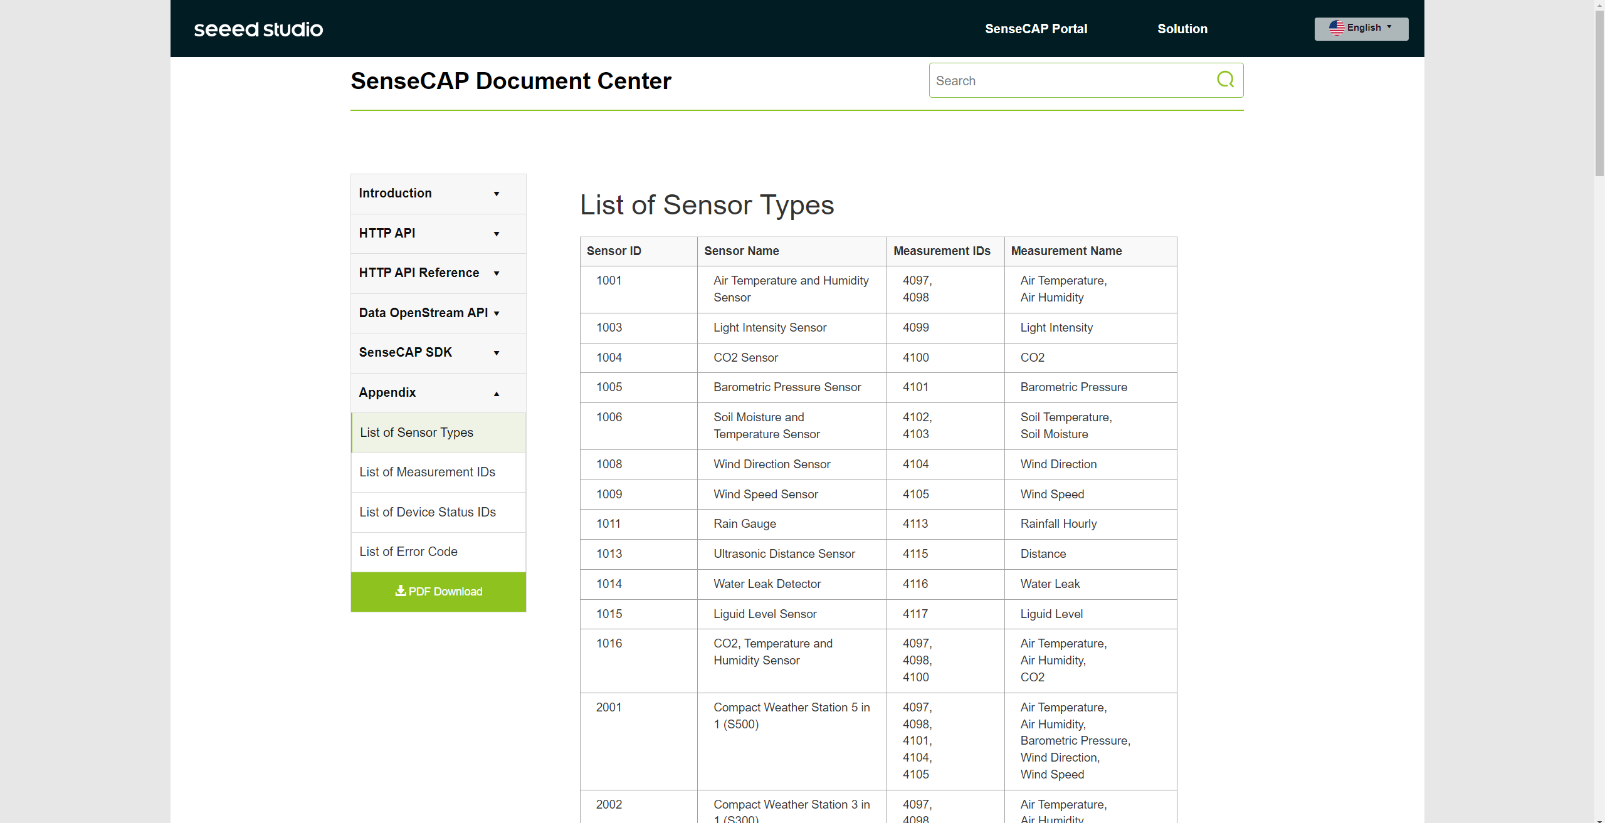Viewport: 1605px width, 823px height.
Task: Open the Solution menu
Action: [x=1182, y=28]
